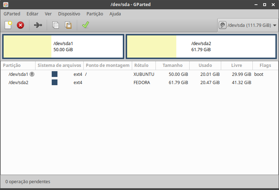The width and height of the screenshot is (279, 190).
Task: Open the GParted menu
Action: (x=12, y=14)
